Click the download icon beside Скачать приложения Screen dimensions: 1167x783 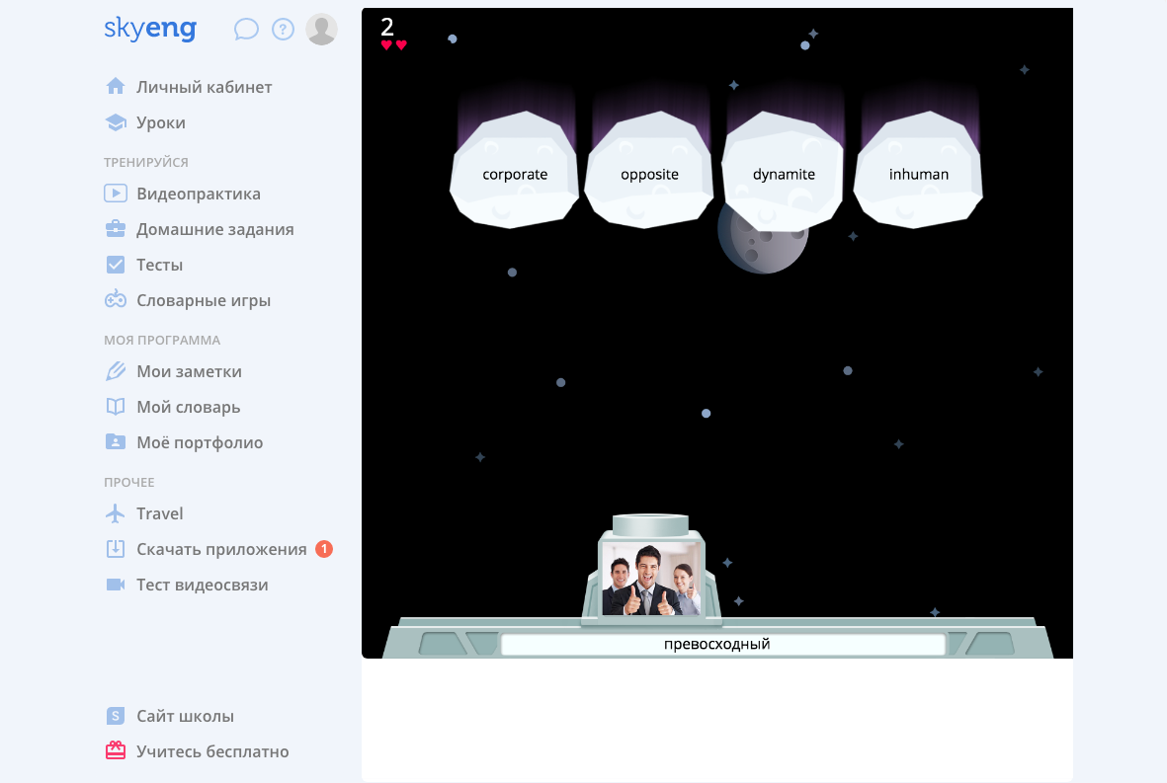(x=116, y=549)
